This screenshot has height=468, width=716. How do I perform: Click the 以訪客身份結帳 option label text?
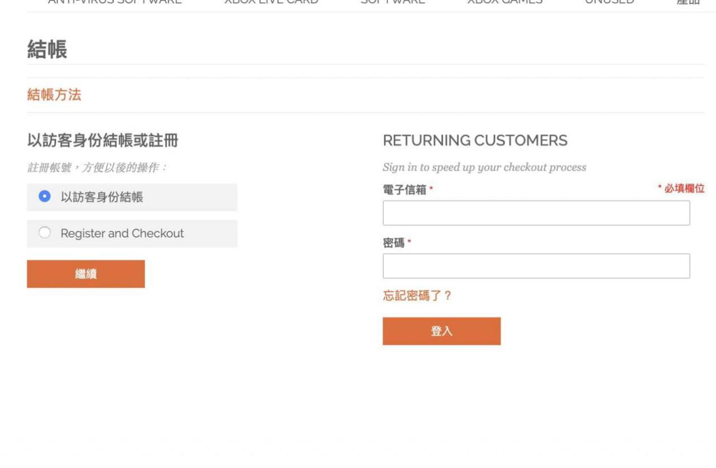coord(102,197)
